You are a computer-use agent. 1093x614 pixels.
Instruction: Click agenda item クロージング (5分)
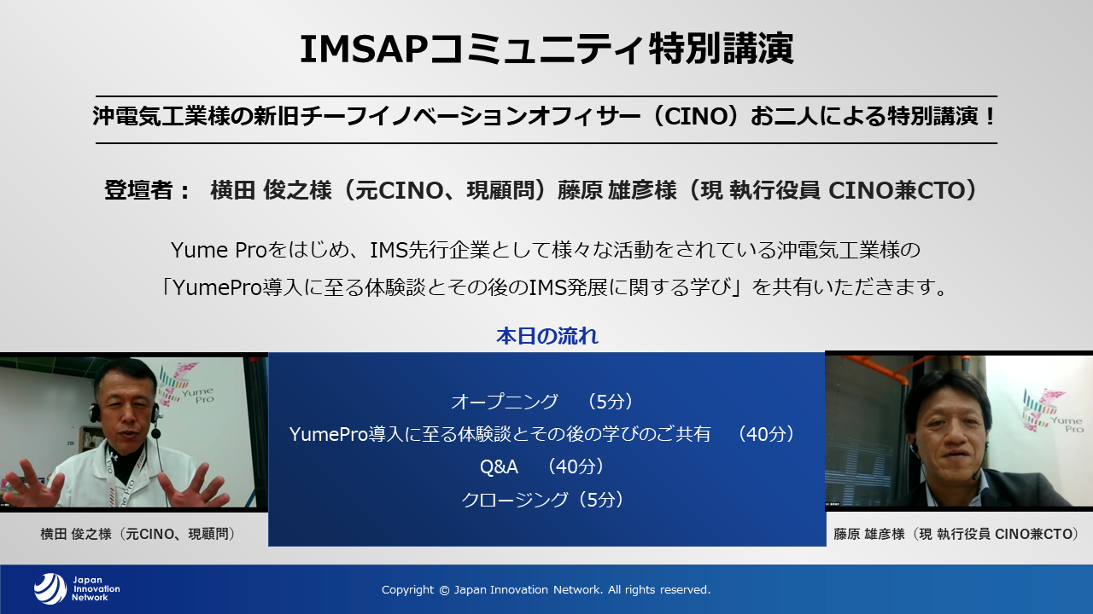tap(543, 500)
